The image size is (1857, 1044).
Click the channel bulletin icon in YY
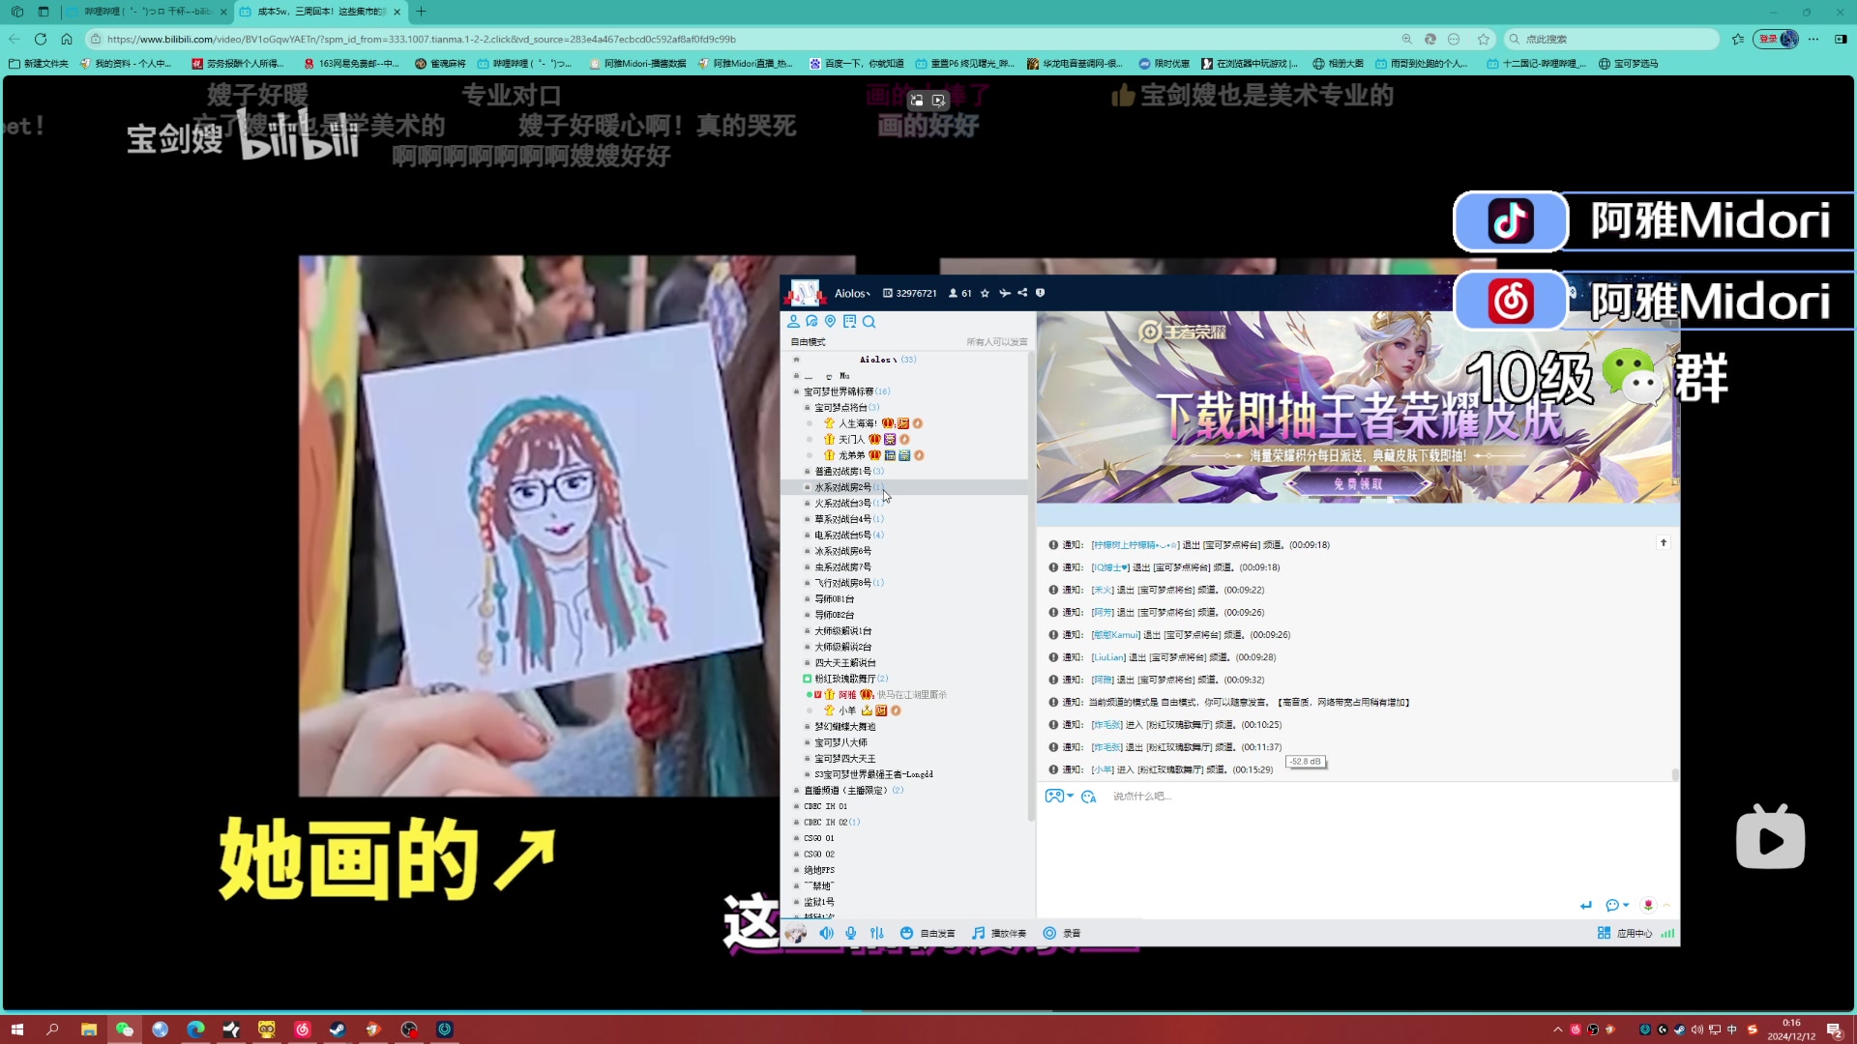tap(850, 322)
